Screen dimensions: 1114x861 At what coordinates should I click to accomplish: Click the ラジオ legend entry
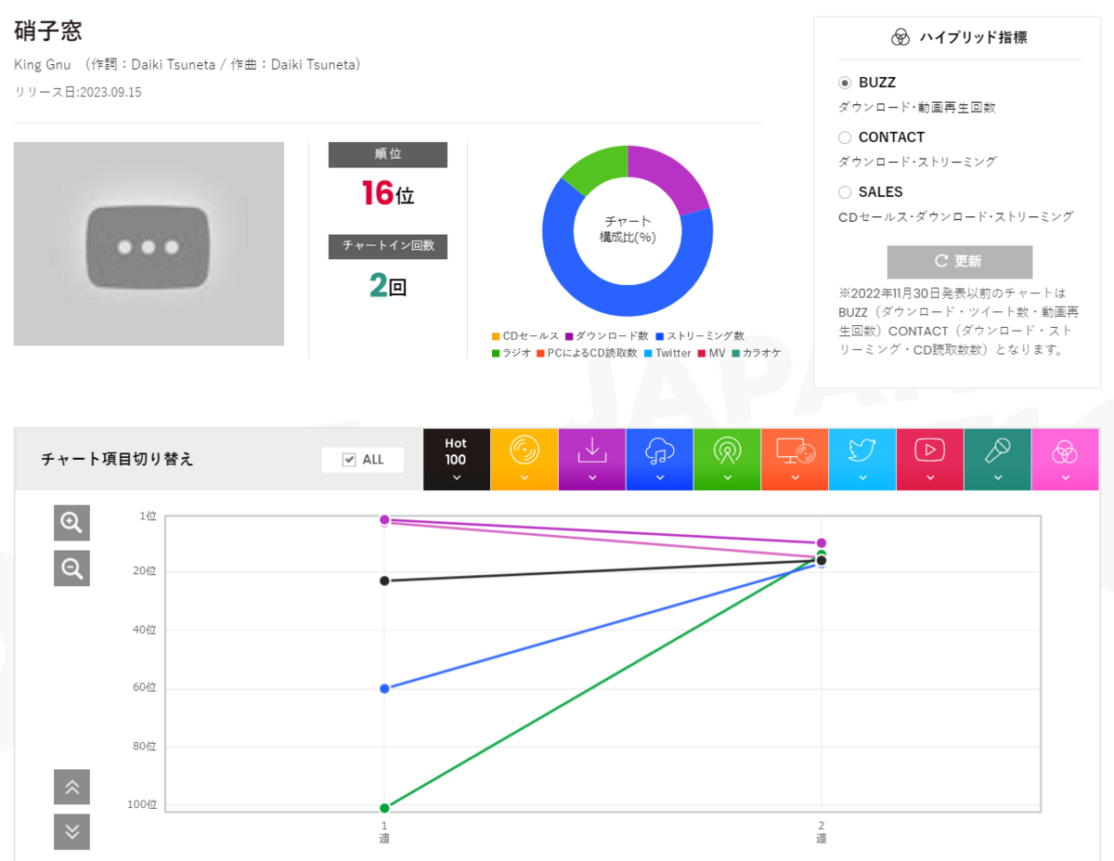(x=512, y=353)
